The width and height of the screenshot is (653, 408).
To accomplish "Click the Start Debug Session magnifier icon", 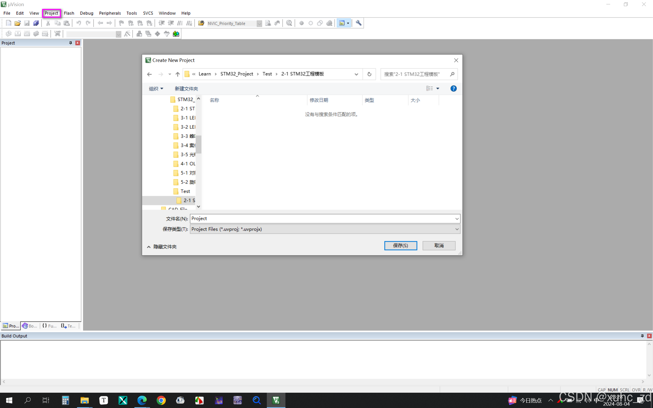I will 289,23.
